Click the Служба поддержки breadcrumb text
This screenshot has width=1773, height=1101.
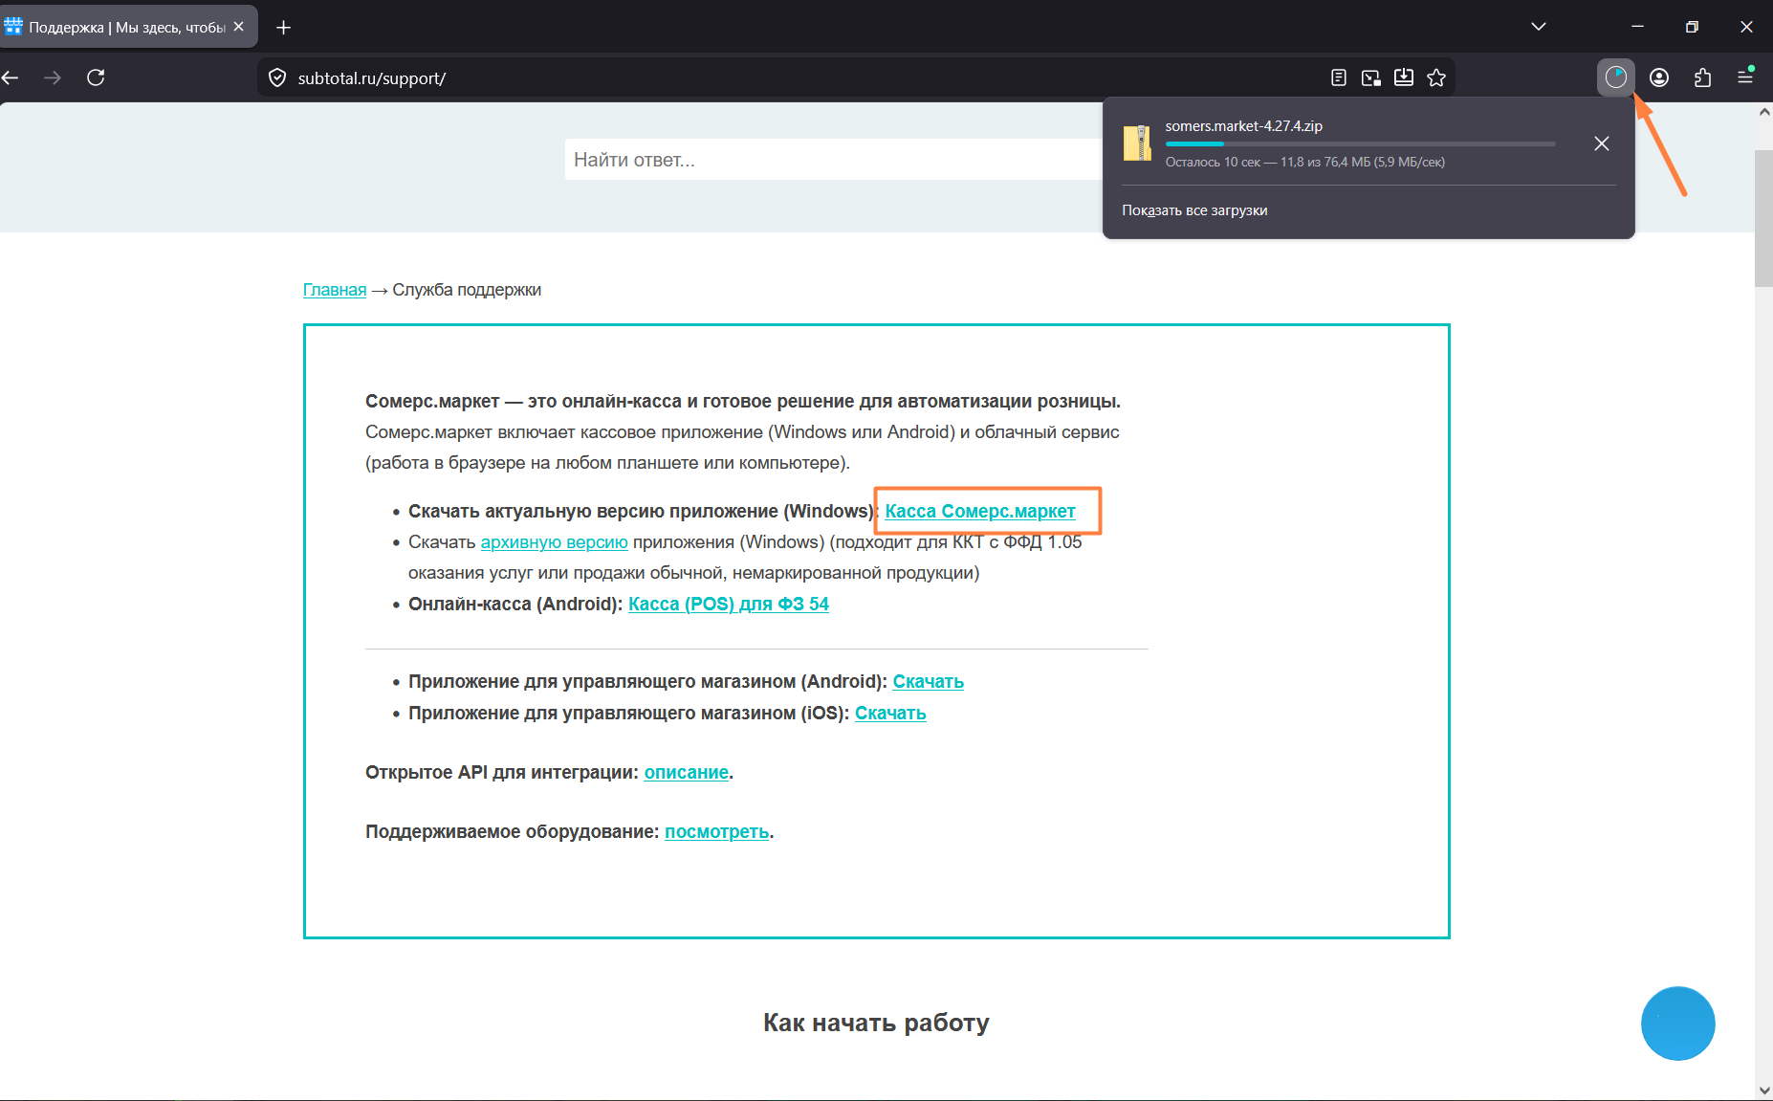pos(467,290)
